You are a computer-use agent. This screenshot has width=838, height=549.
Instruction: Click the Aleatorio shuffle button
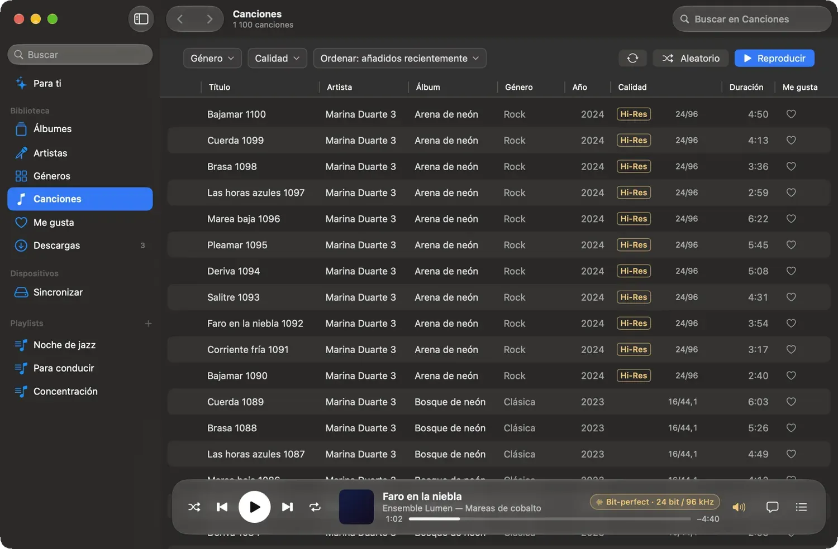(691, 58)
